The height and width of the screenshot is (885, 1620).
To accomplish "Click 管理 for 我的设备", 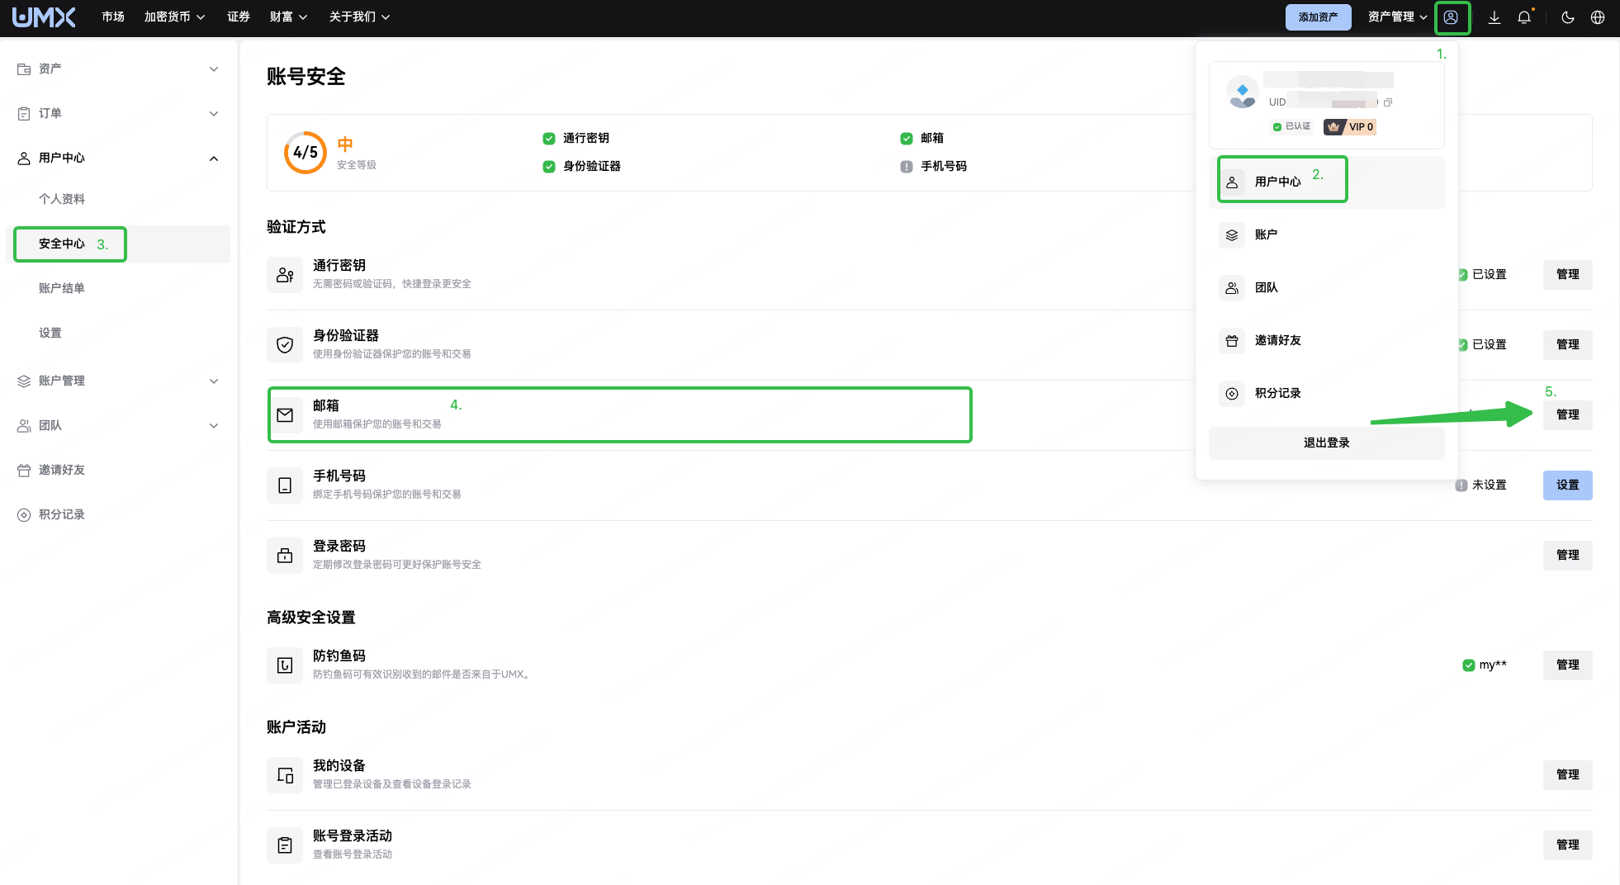I will tap(1567, 775).
